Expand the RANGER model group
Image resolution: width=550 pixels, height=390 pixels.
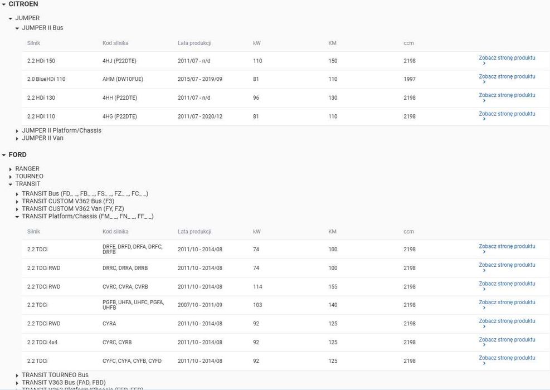(11, 169)
